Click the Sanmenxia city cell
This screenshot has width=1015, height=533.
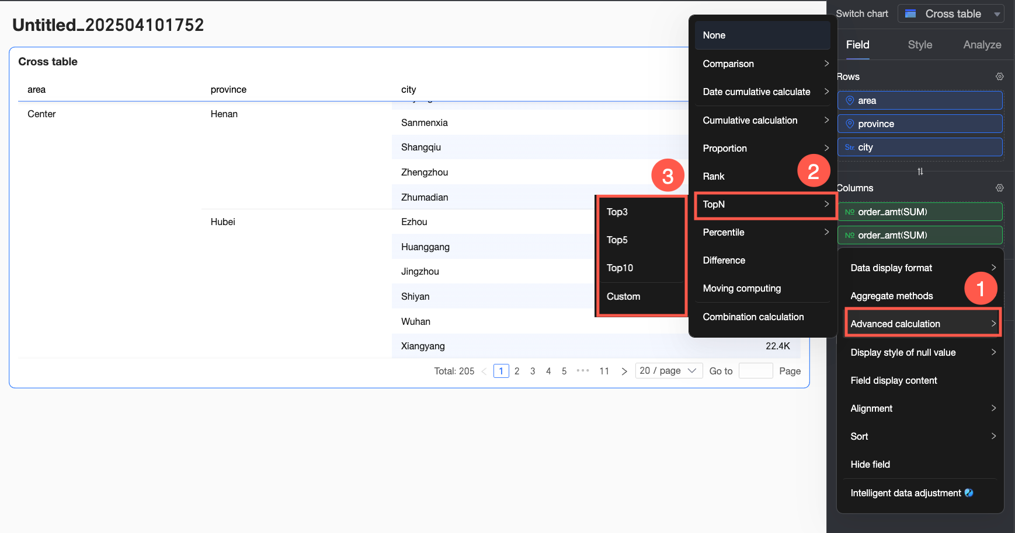click(x=425, y=122)
